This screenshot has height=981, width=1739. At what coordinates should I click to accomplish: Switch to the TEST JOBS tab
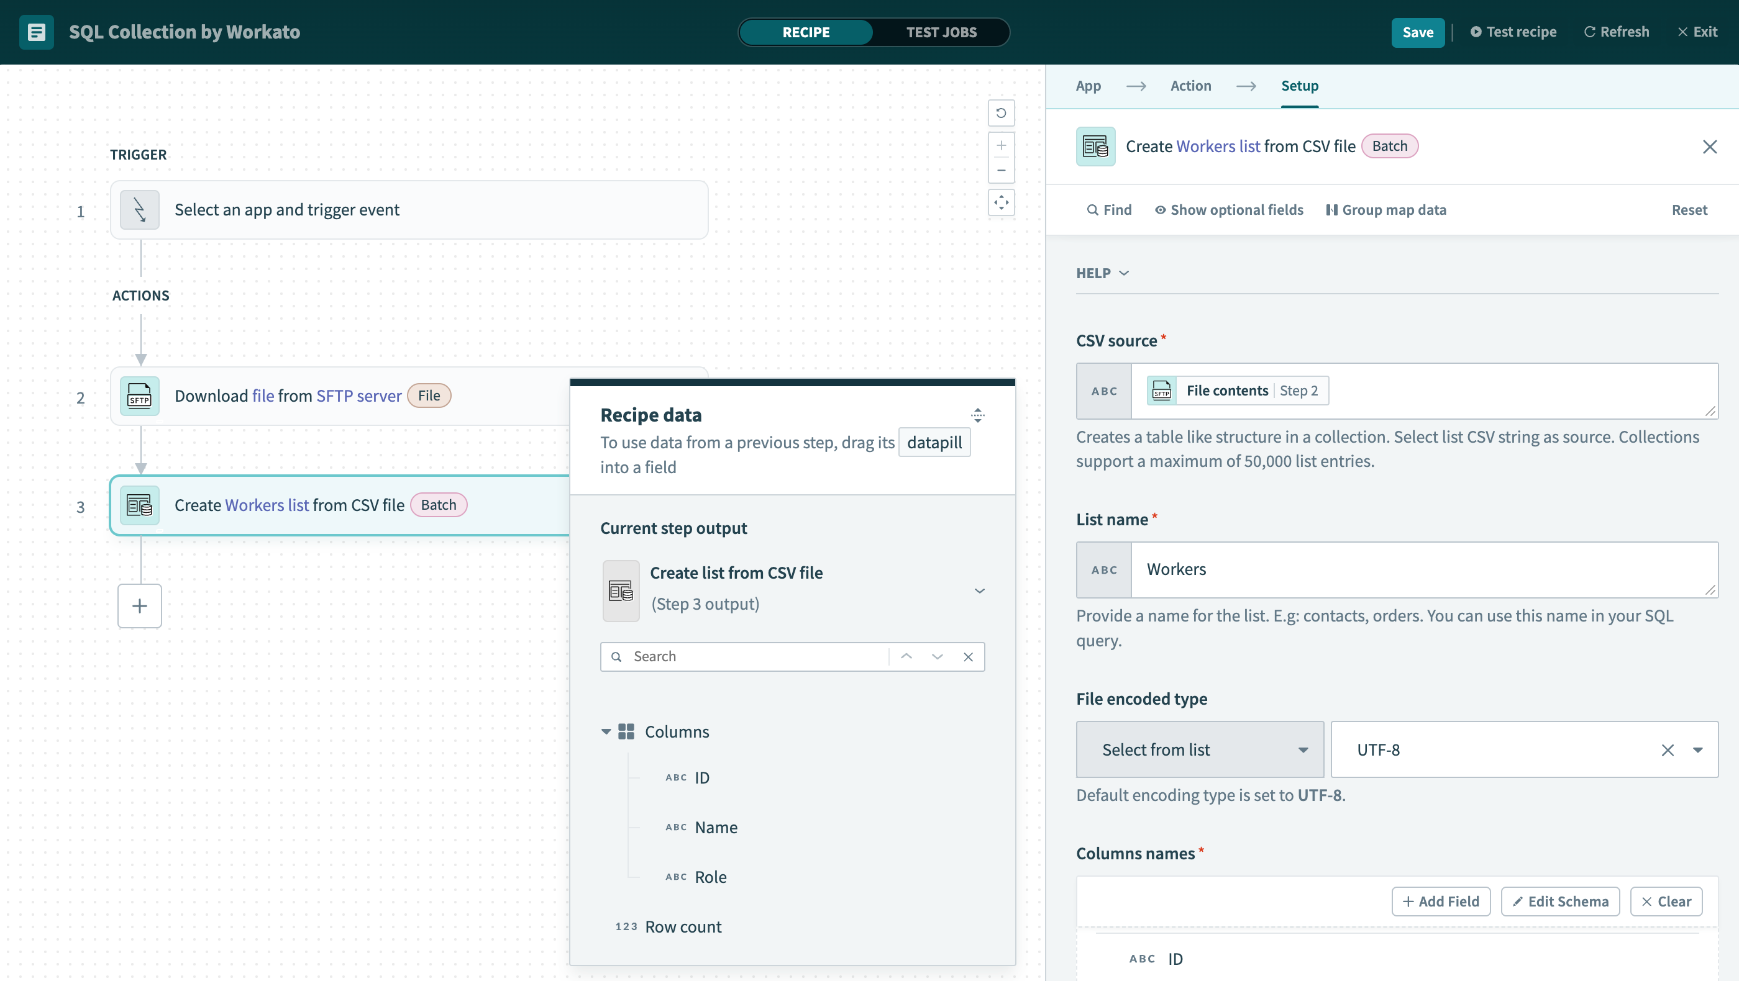click(x=943, y=32)
